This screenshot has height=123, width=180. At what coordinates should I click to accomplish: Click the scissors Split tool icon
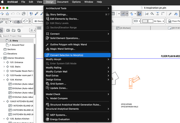tap(147, 14)
